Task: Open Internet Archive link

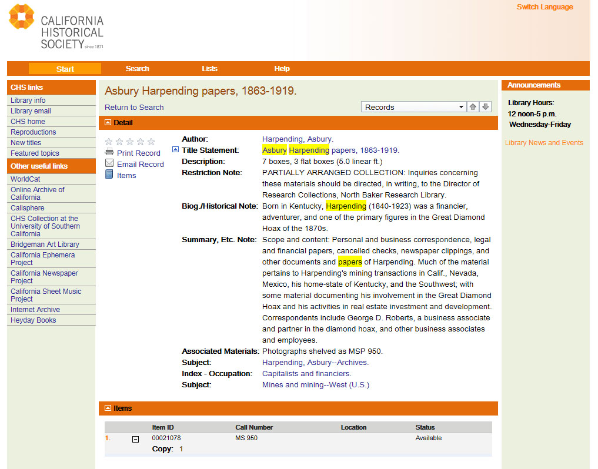Action: 35,310
